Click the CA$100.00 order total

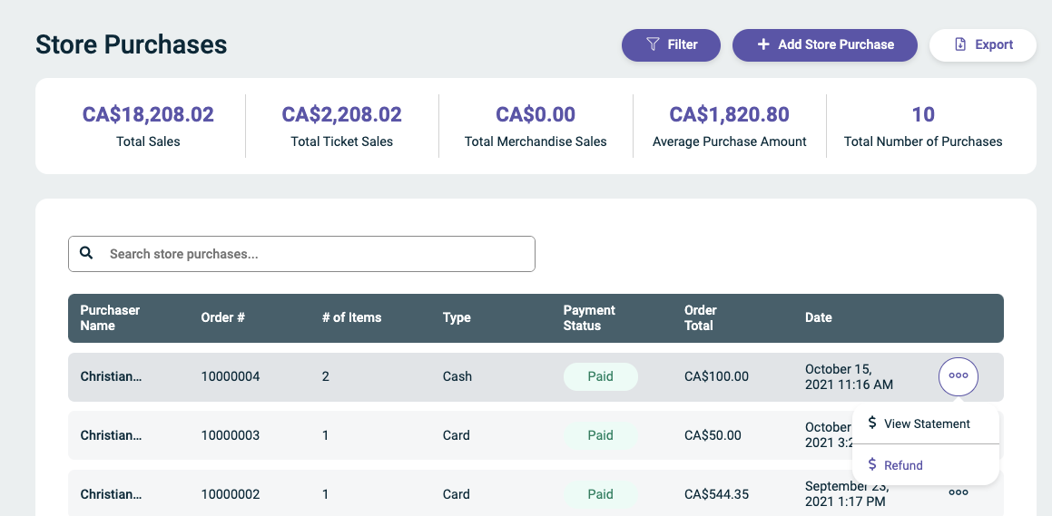(716, 376)
